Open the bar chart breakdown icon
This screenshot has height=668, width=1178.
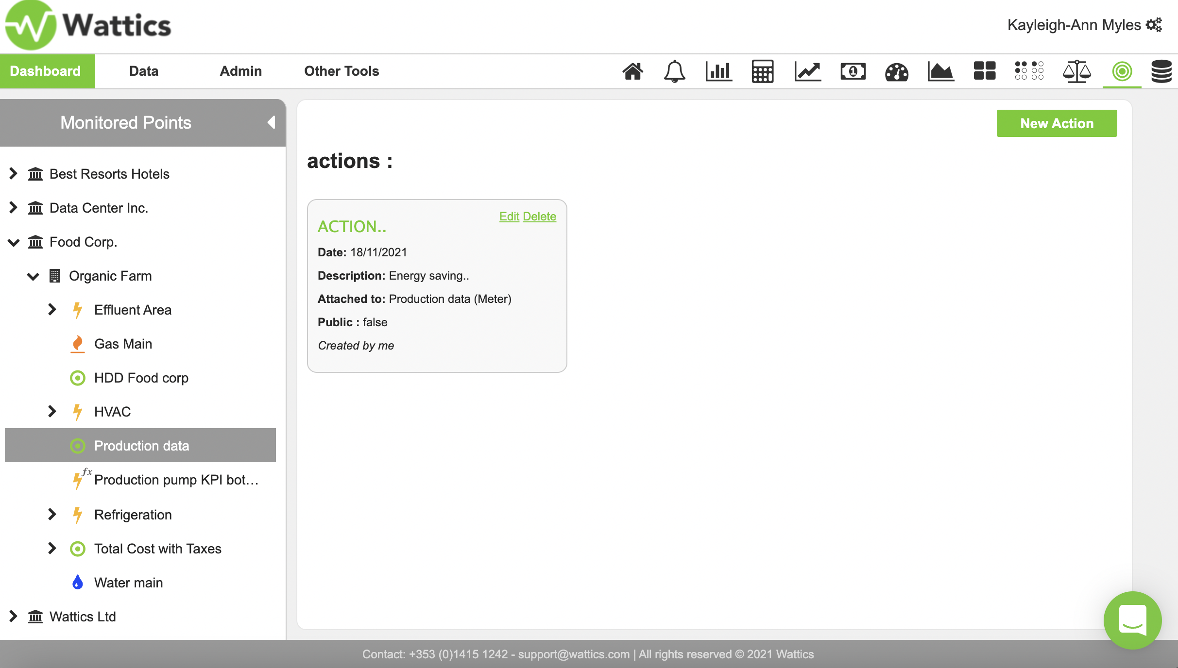718,71
